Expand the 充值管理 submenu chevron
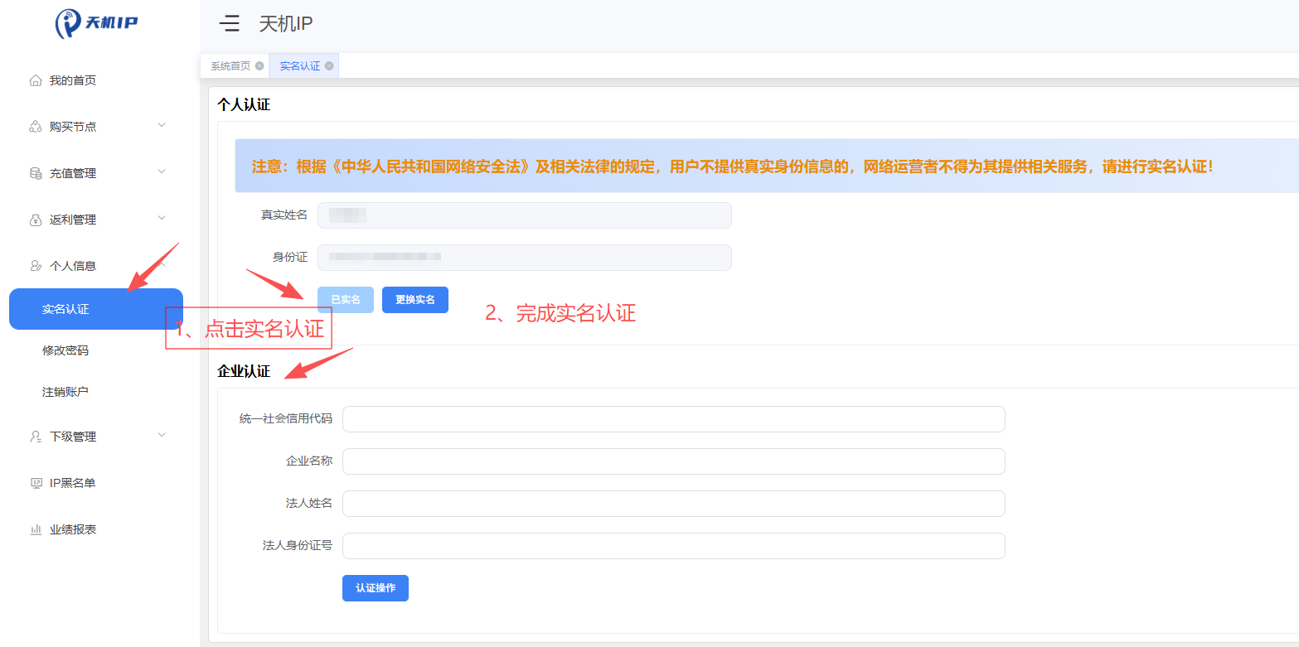1299x647 pixels. pyautogui.click(x=162, y=172)
